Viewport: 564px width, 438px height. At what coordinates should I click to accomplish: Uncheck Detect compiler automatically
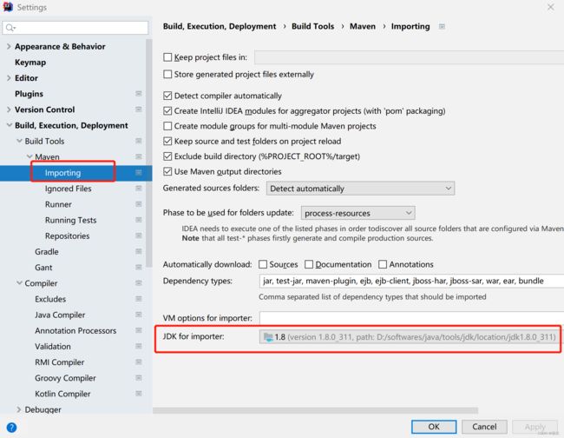167,96
